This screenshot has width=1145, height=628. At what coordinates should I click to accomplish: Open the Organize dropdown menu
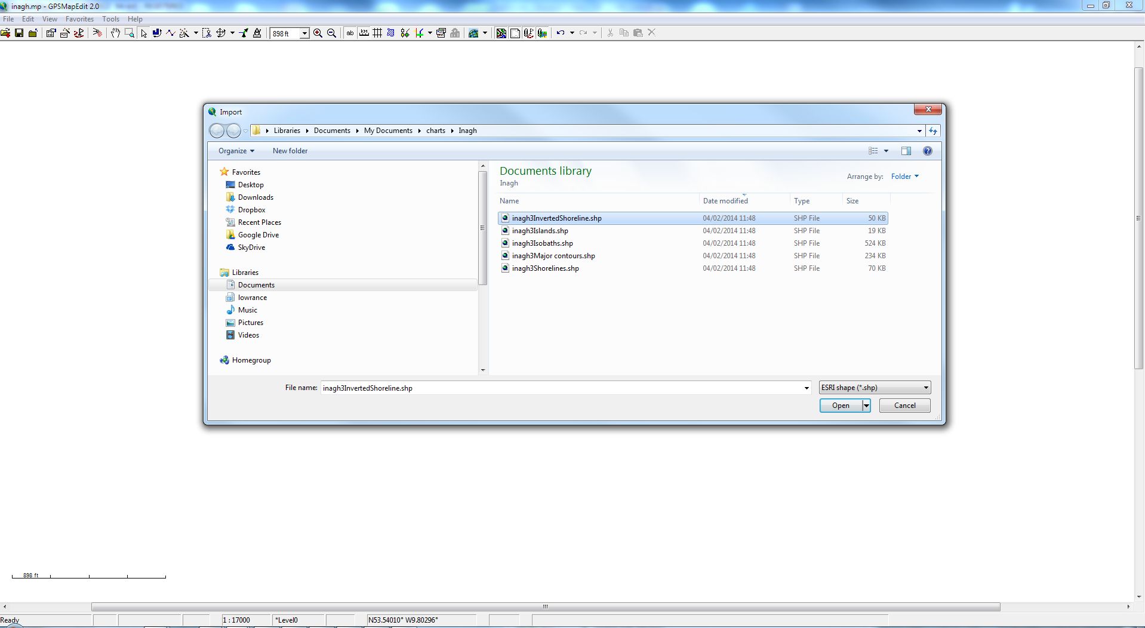tap(236, 151)
